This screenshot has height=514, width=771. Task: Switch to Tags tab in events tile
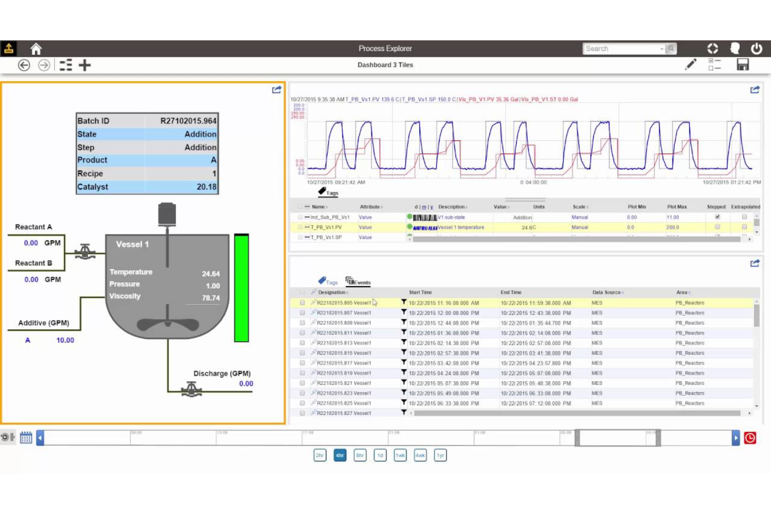[328, 281]
